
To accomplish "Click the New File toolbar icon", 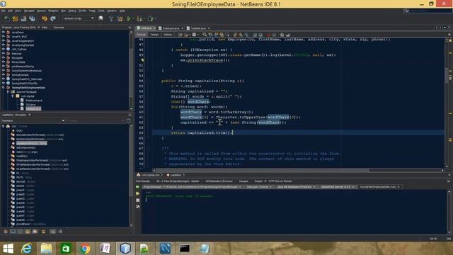I will pyautogui.click(x=6, y=19).
